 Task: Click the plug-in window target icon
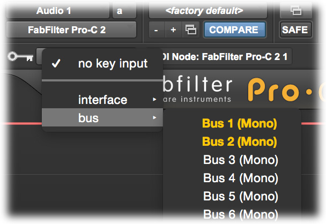(x=295, y=10)
